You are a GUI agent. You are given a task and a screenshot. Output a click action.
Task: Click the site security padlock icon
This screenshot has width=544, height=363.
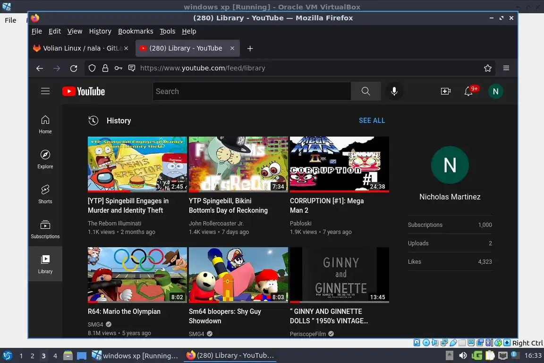tap(105, 68)
